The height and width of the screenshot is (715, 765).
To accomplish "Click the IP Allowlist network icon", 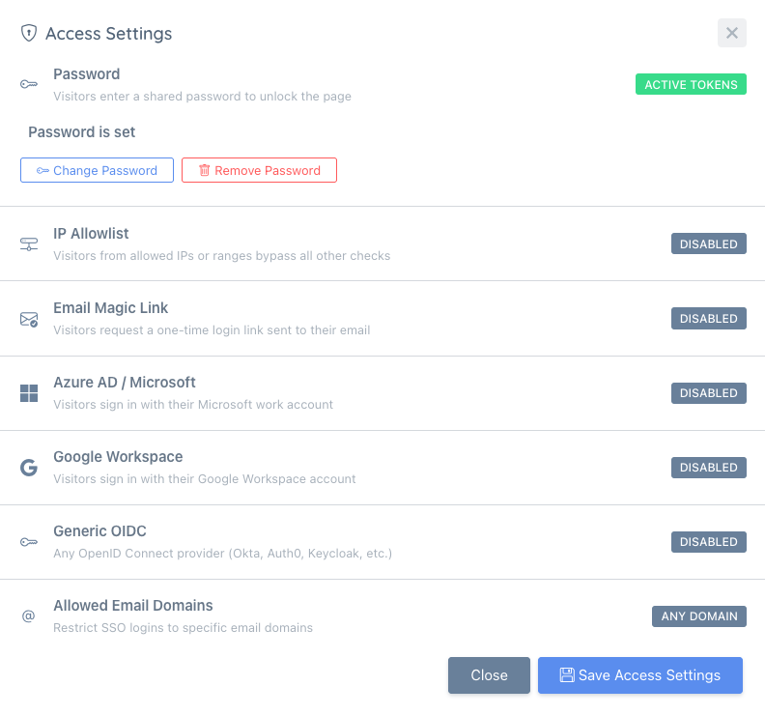I will [x=29, y=243].
